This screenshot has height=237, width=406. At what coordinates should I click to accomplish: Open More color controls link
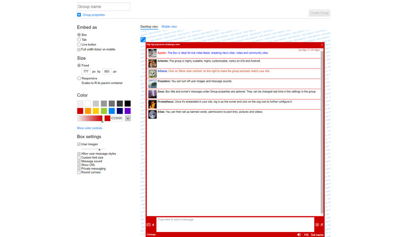90,128
